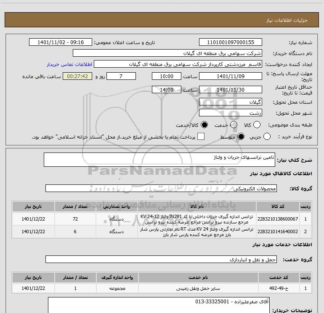This screenshot has height=313, width=324.
Task: Click the price validity date 1401/11/30
Action: tap(231, 90)
